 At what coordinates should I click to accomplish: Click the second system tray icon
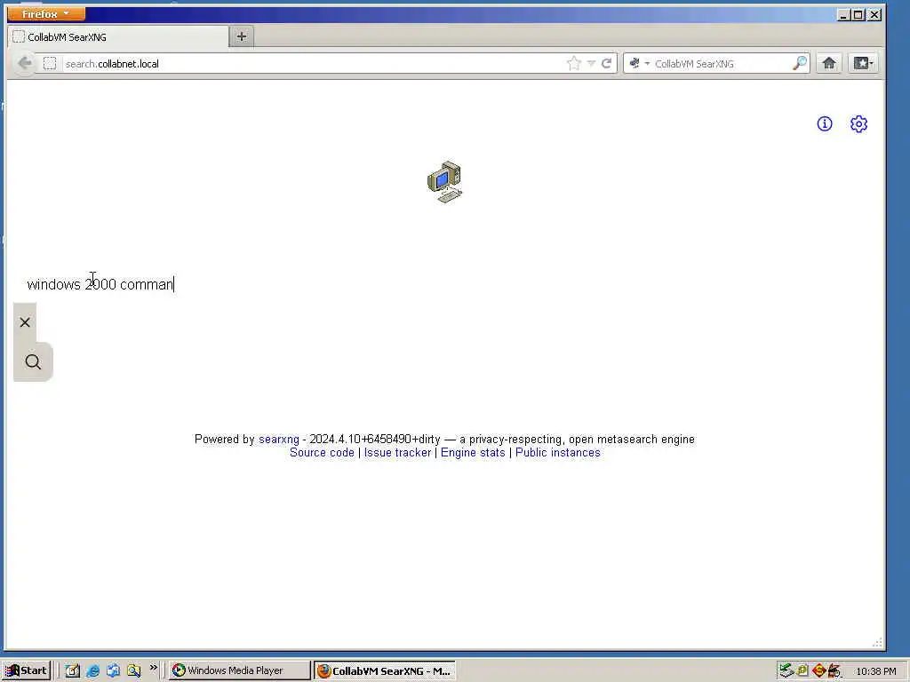[x=802, y=670]
